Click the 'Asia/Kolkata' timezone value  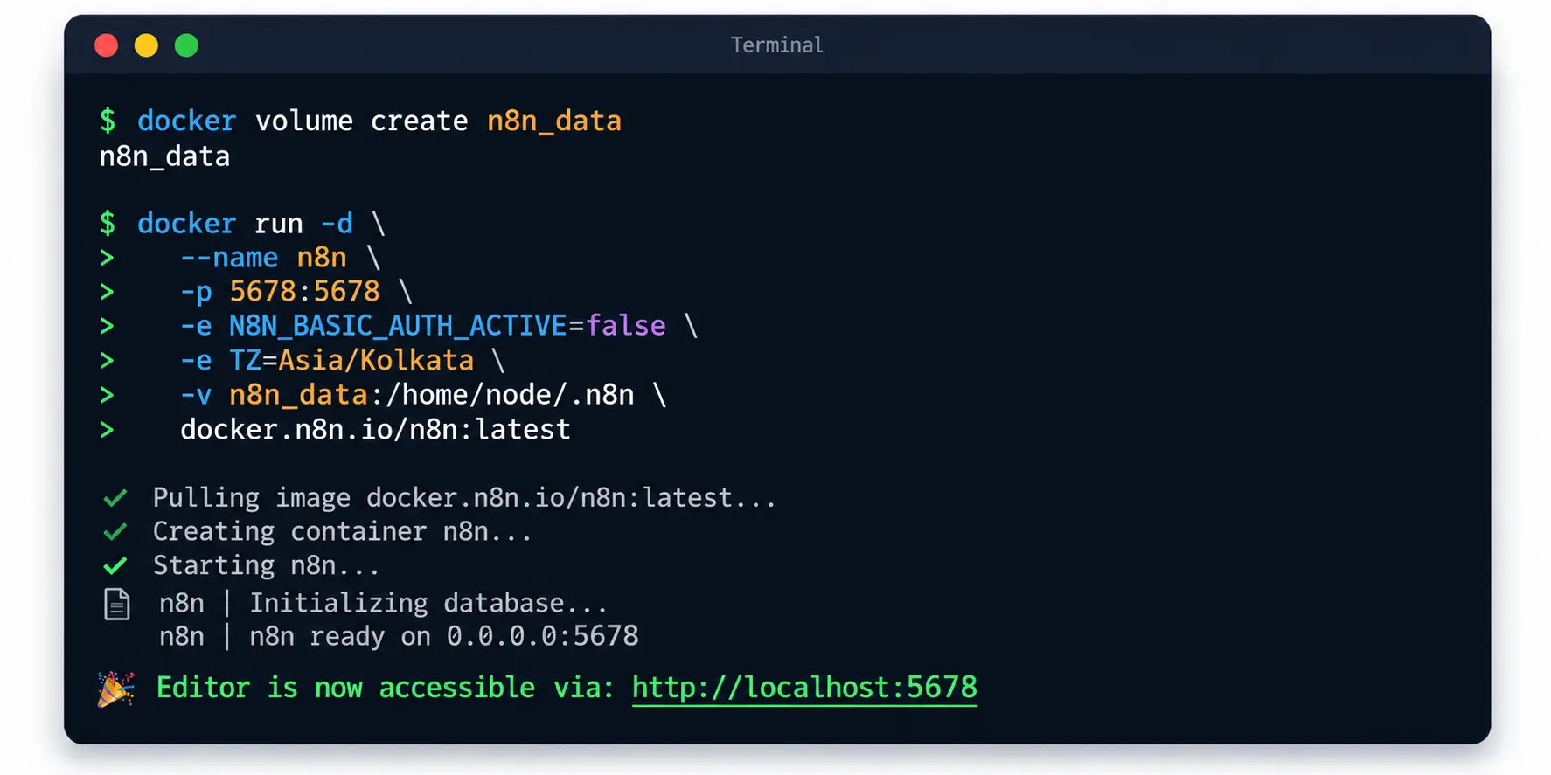tap(376, 360)
